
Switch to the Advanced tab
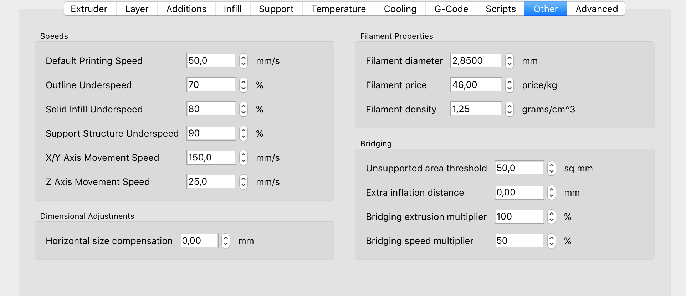pos(597,9)
